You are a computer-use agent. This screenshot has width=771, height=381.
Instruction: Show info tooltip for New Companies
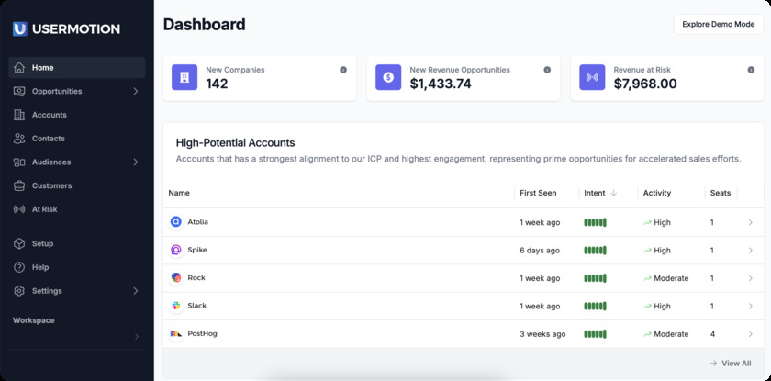coord(343,70)
